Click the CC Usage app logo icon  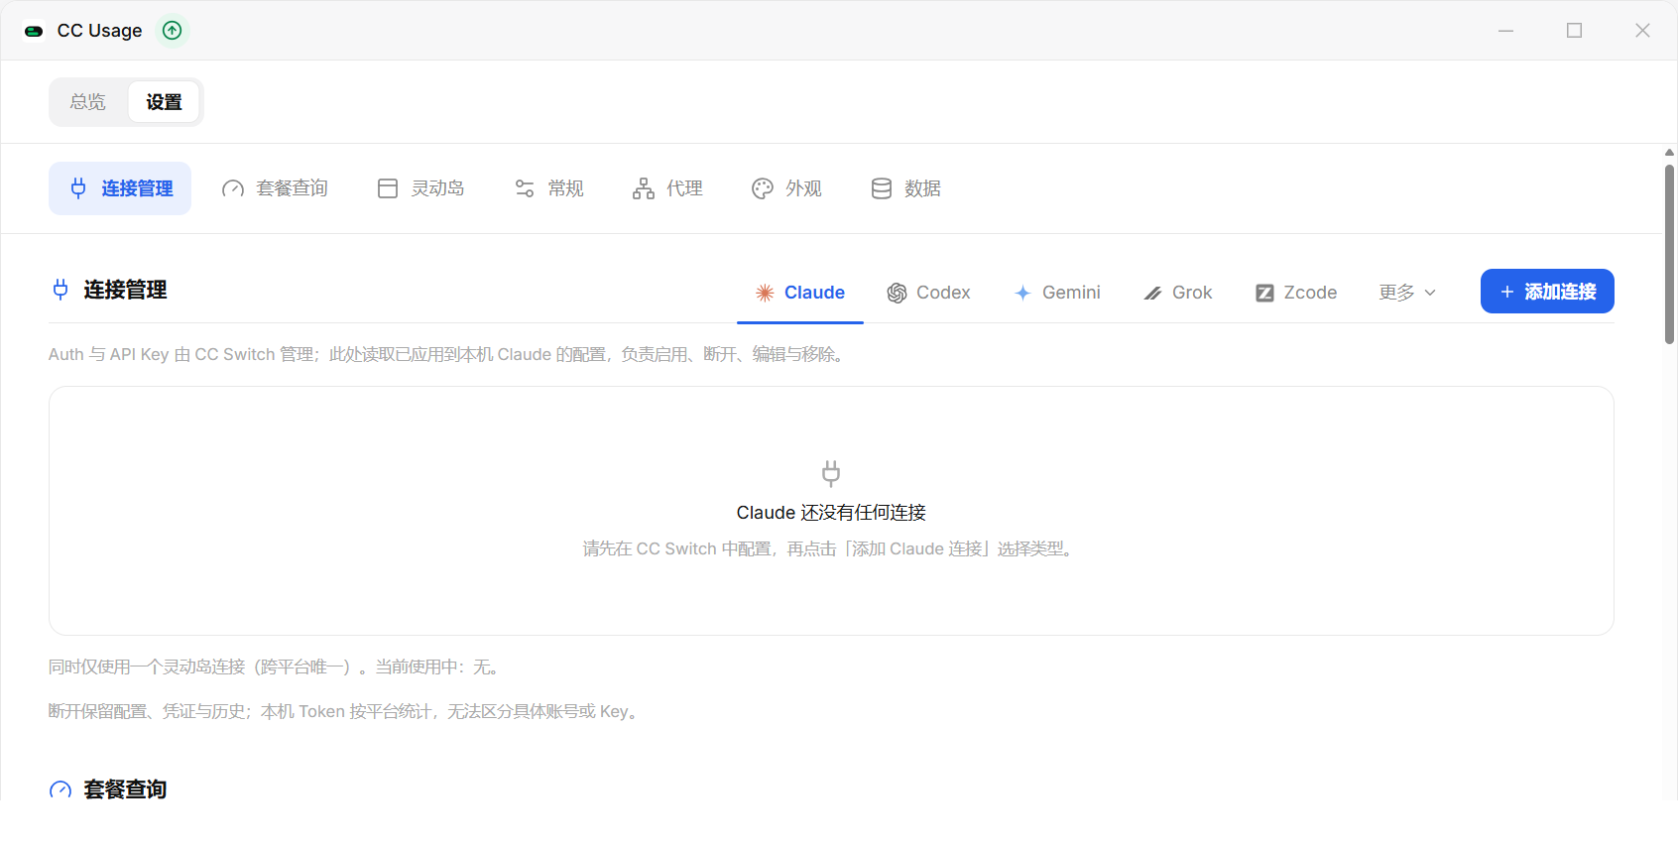pyautogui.click(x=34, y=31)
